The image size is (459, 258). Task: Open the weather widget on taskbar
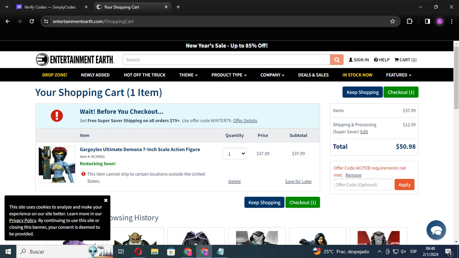pos(341,252)
